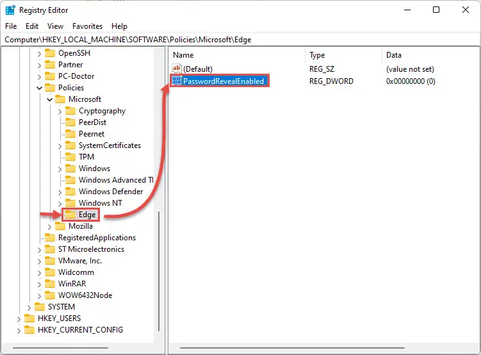The width and height of the screenshot is (481, 355).
Task: Click the (Default) string value icon
Action: [177, 68]
